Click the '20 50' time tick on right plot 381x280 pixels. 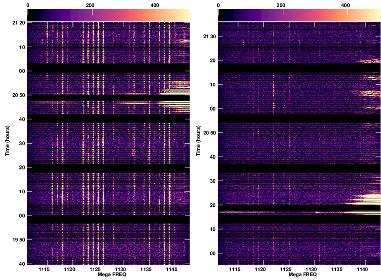click(208, 133)
